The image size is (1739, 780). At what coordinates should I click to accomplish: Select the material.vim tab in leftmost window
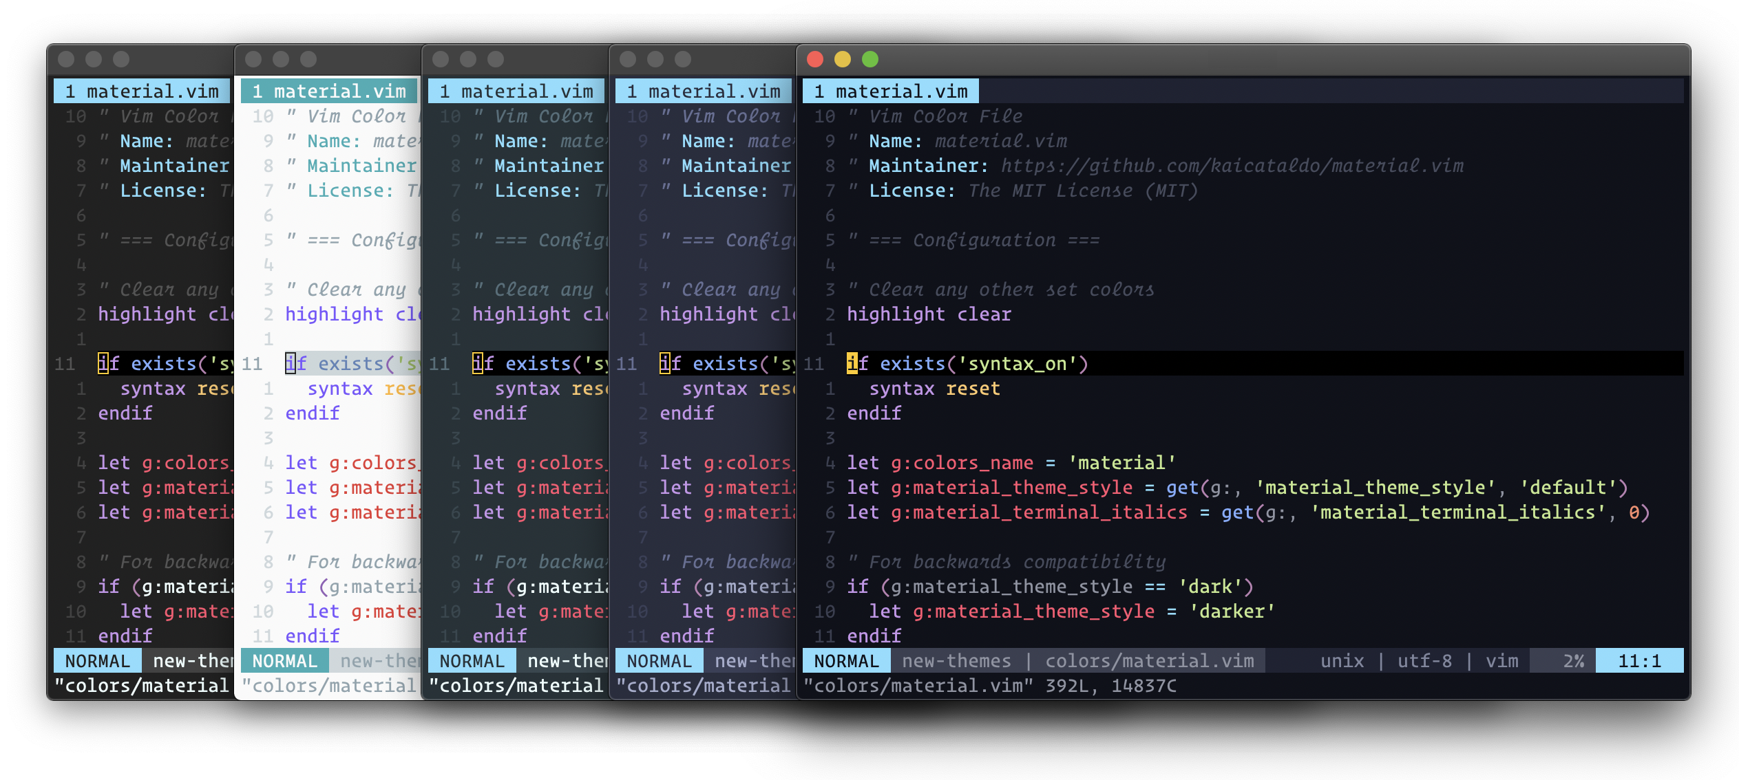tap(142, 91)
